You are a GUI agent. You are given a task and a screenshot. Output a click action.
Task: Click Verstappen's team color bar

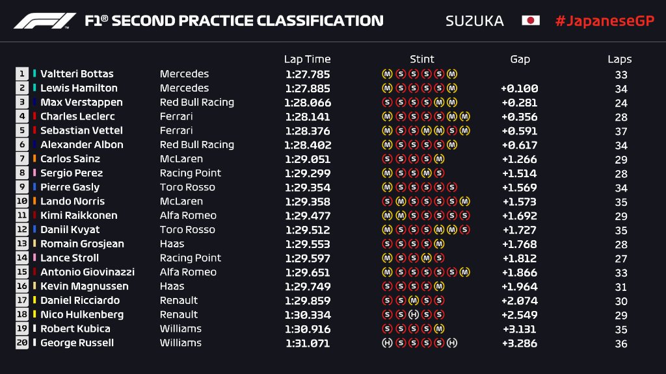34,103
